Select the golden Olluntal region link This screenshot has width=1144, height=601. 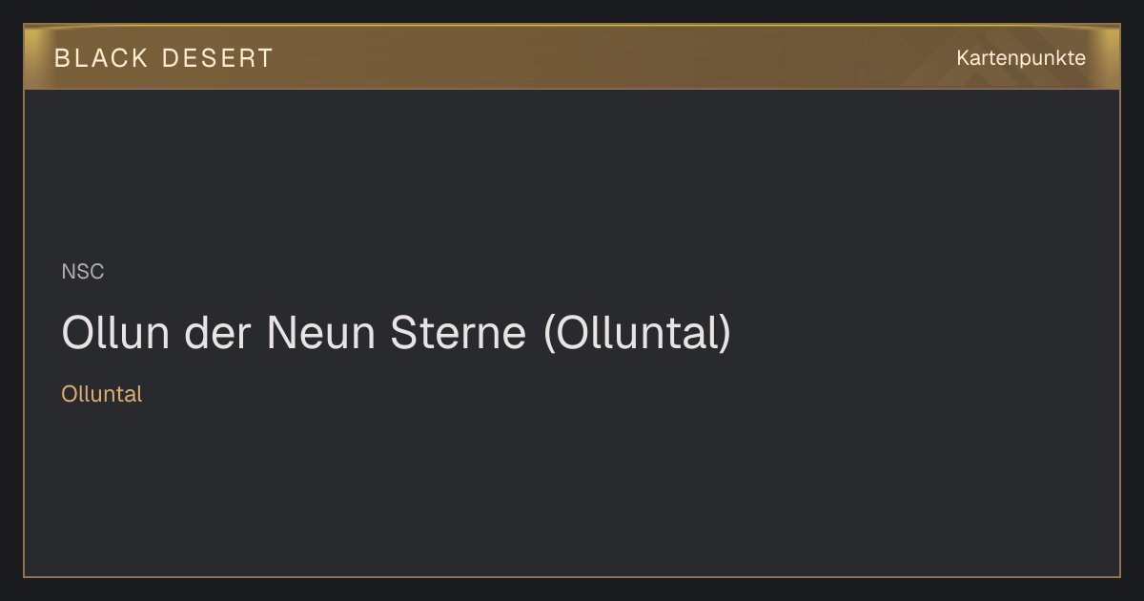coord(101,394)
